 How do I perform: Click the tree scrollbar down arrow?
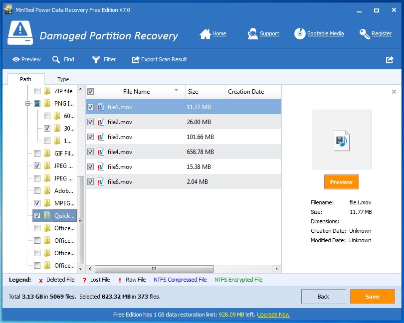point(80,269)
